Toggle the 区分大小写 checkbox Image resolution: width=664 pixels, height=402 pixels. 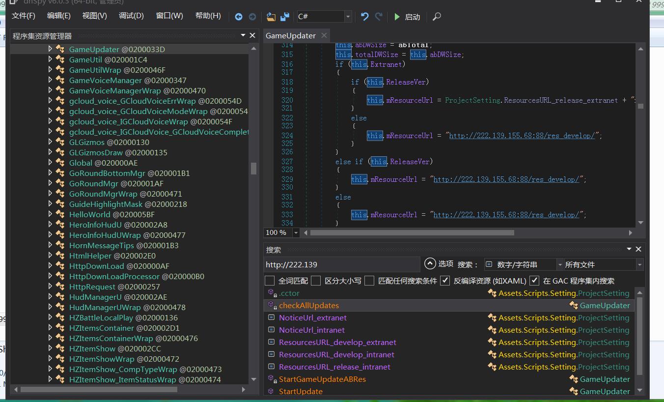[x=316, y=281]
